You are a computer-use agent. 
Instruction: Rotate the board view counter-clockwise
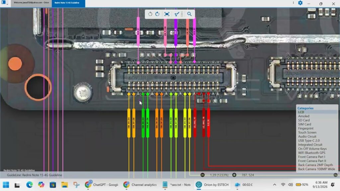[x=150, y=14]
